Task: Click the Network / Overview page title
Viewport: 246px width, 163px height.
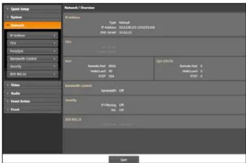Action: (x=80, y=8)
